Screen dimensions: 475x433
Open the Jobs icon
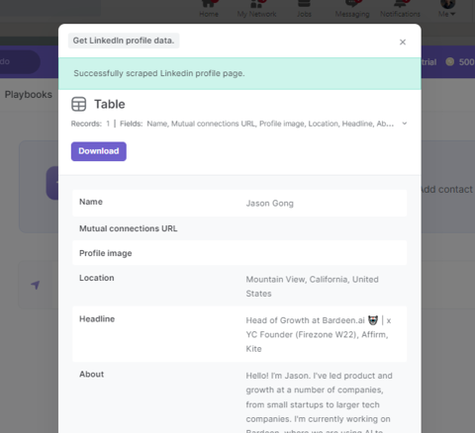point(304,4)
